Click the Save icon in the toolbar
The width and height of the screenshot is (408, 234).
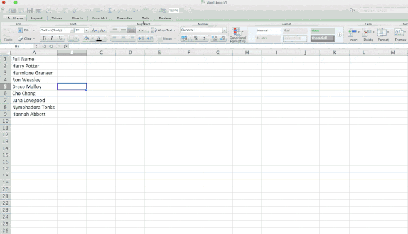[30, 10]
